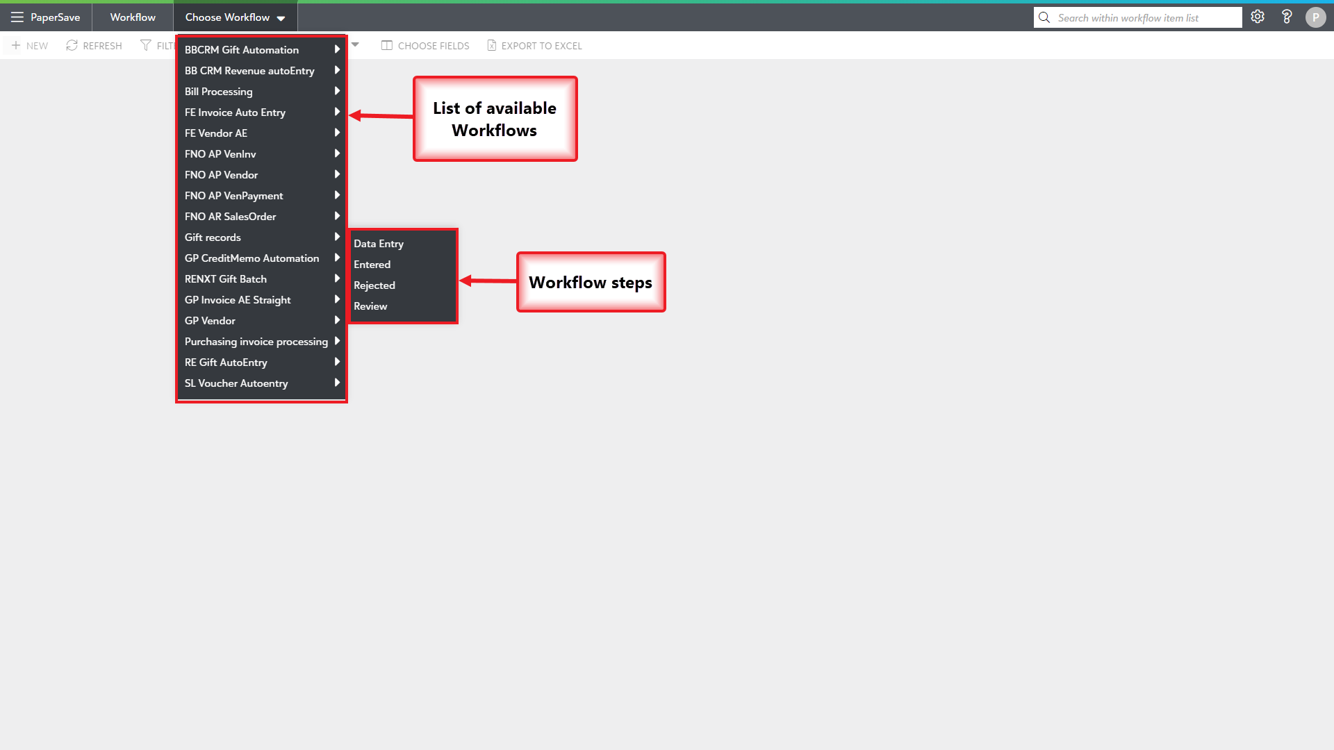Viewport: 1334px width, 750px height.
Task: Open the Choose Fields columns icon
Action: pos(387,46)
